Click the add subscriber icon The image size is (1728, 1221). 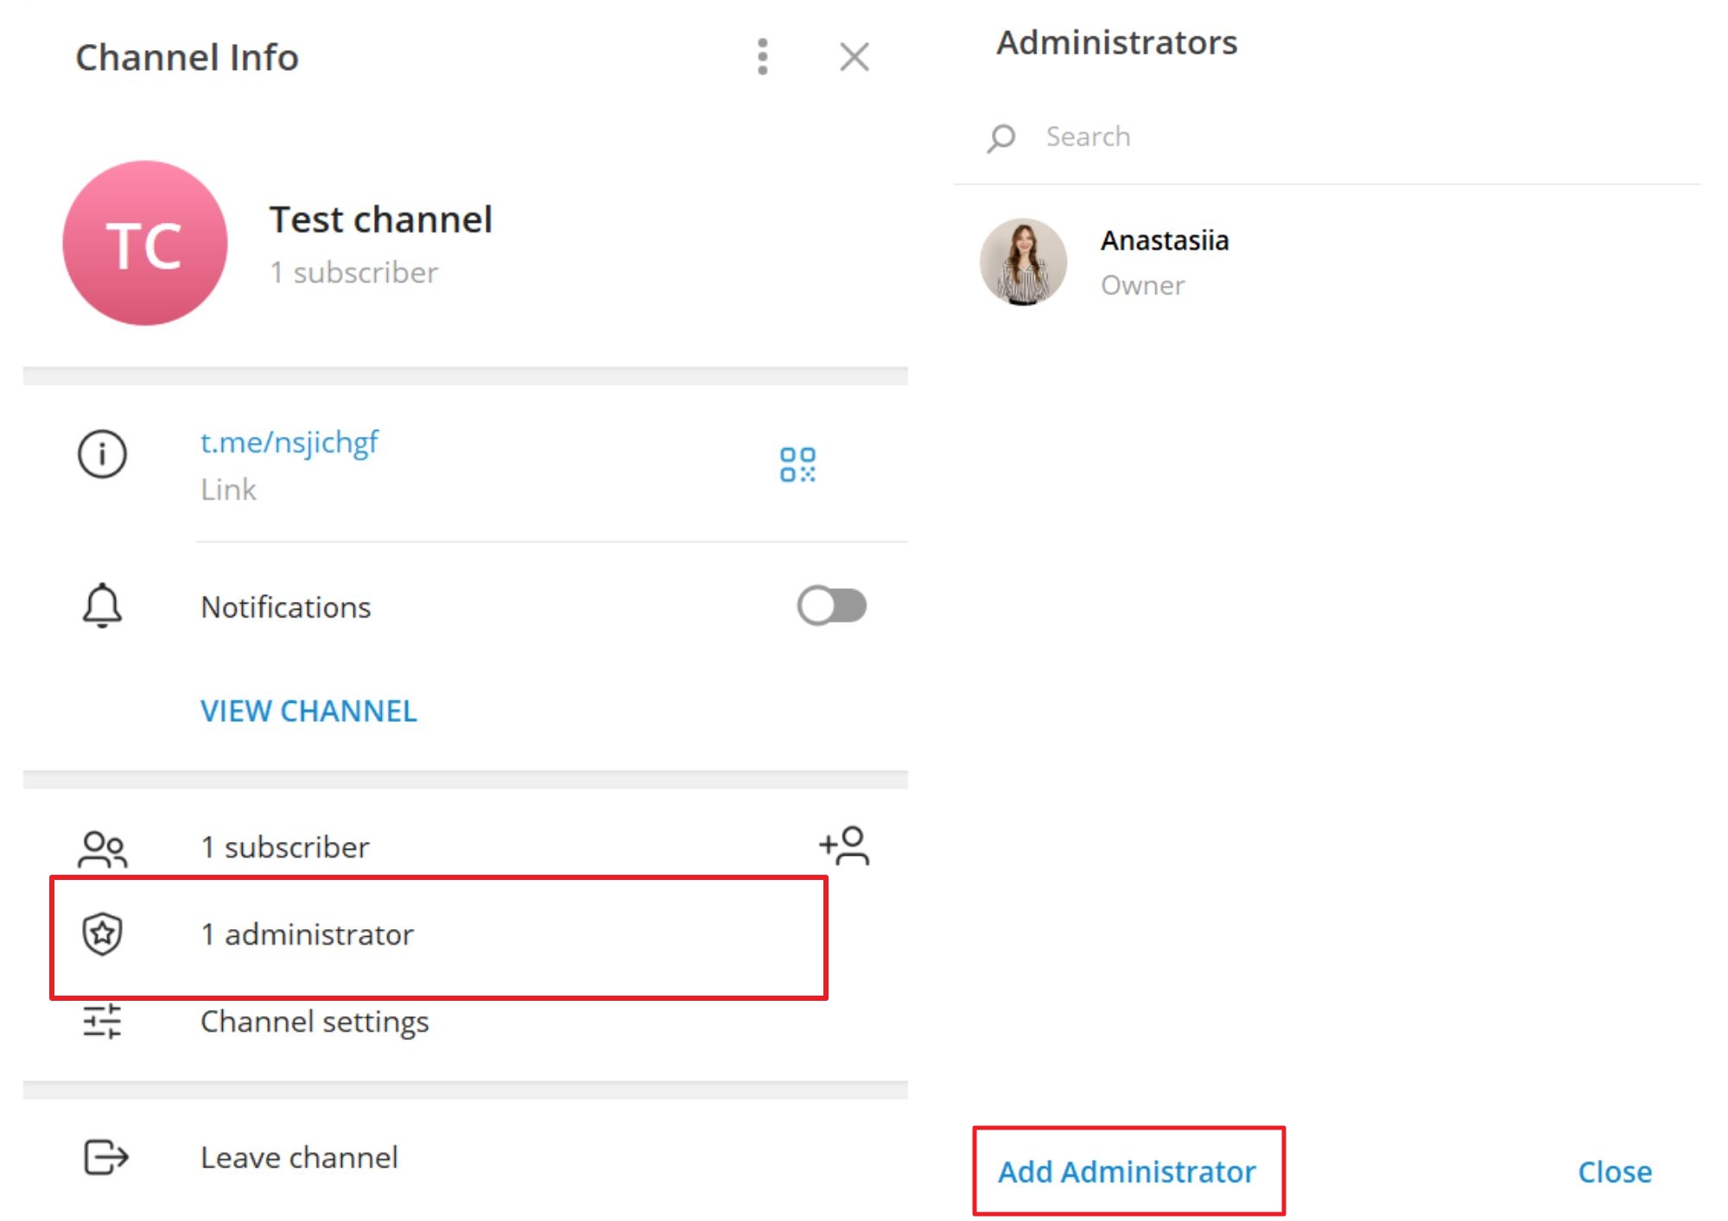[x=844, y=845]
